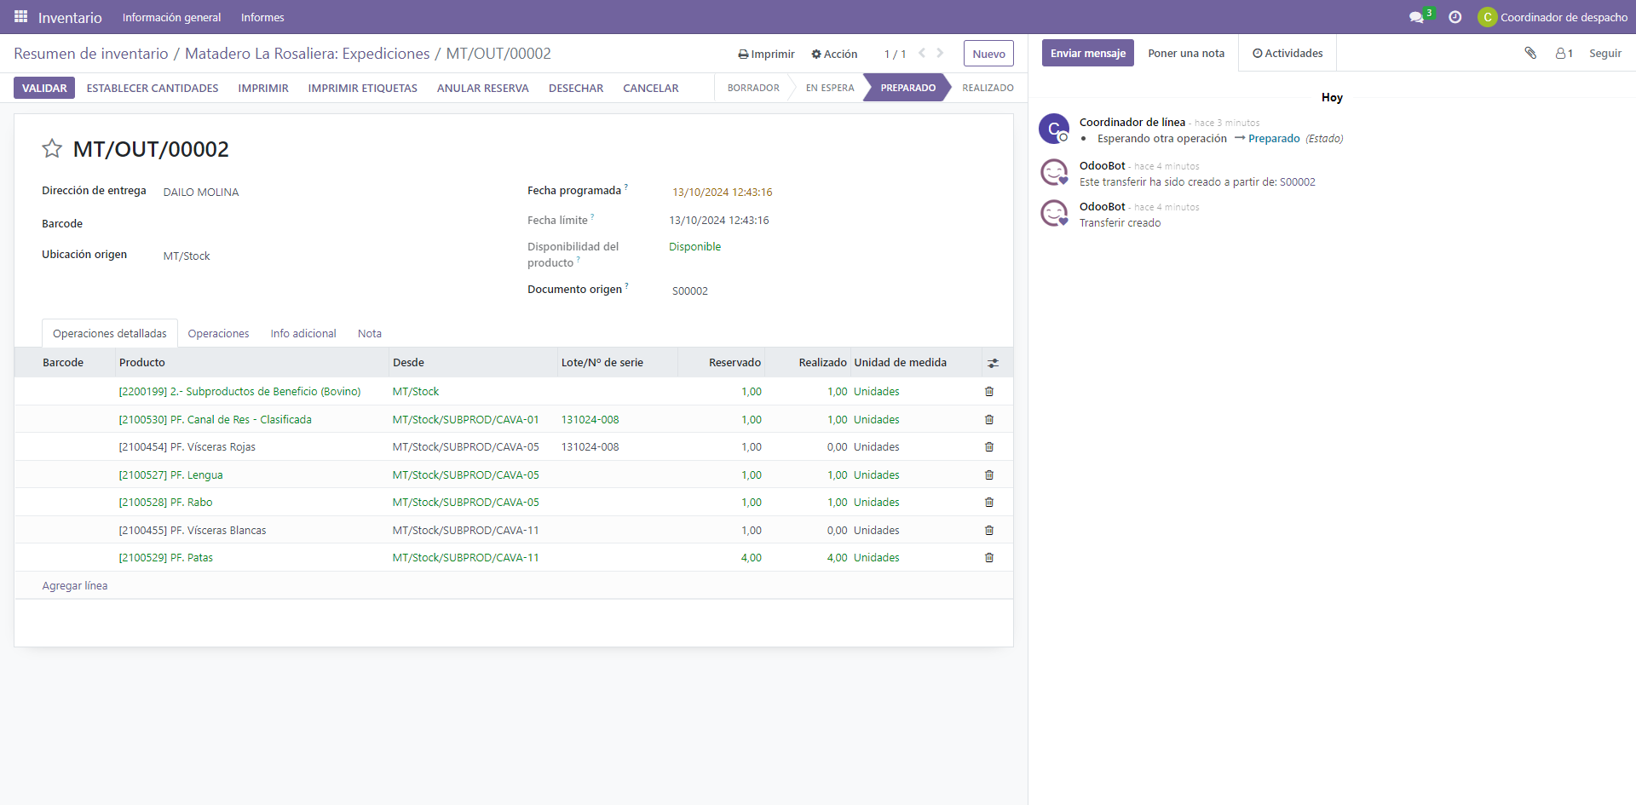Delete the Subproductos de Beneficio (Bovino) line

tap(989, 392)
